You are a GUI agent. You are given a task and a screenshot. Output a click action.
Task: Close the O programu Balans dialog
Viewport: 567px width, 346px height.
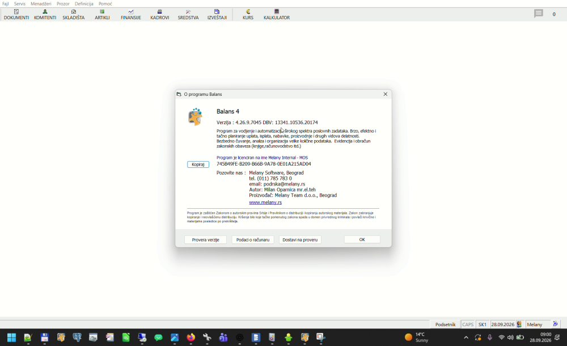pyautogui.click(x=386, y=94)
